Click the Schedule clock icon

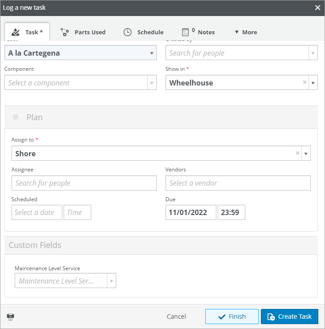point(127,32)
